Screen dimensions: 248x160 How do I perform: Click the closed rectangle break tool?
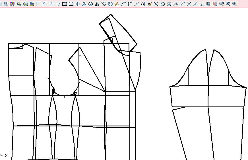[x=64, y=4]
